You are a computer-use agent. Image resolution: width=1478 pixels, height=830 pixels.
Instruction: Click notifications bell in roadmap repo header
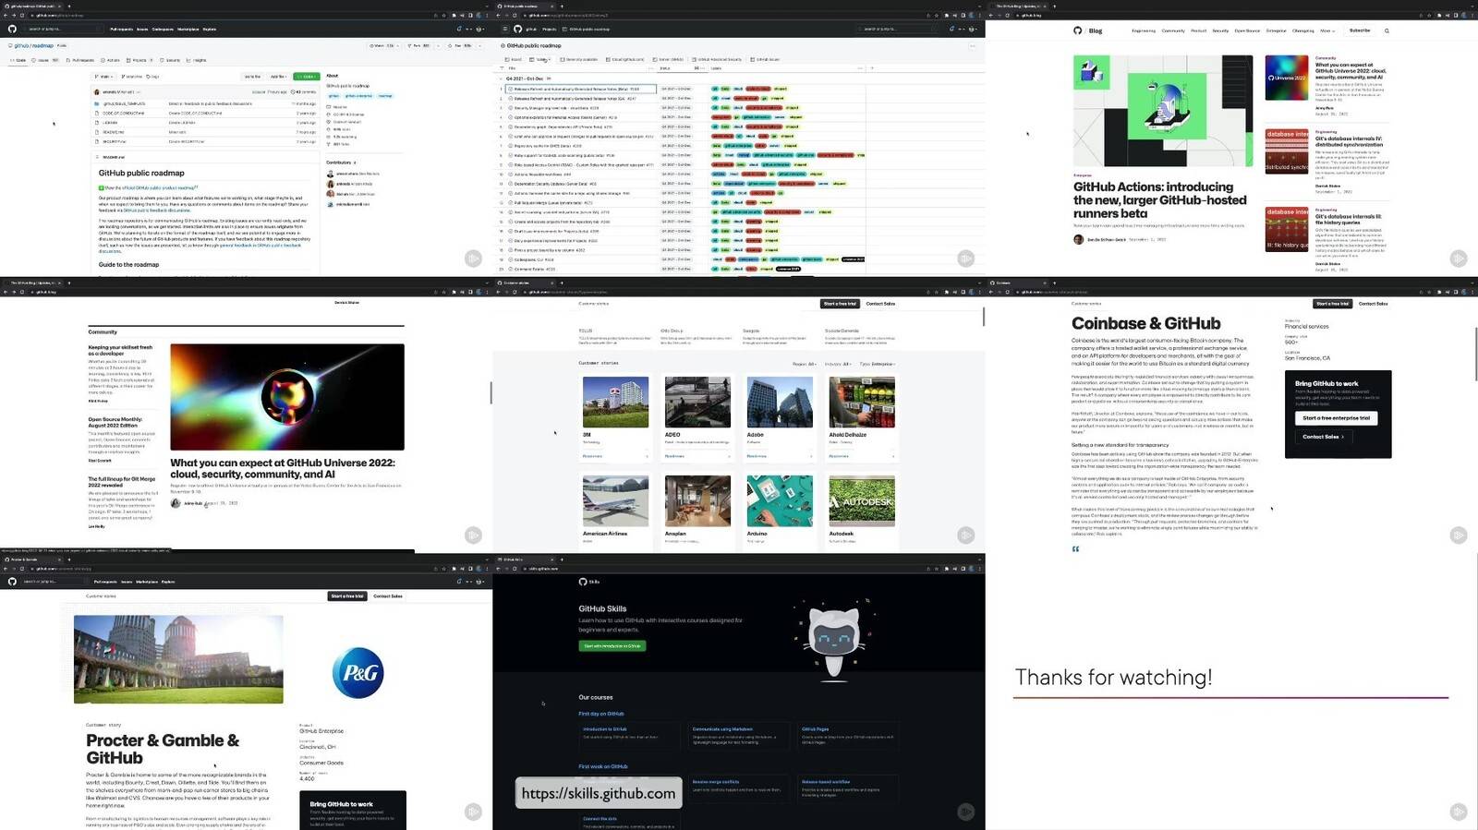pyautogui.click(x=458, y=29)
